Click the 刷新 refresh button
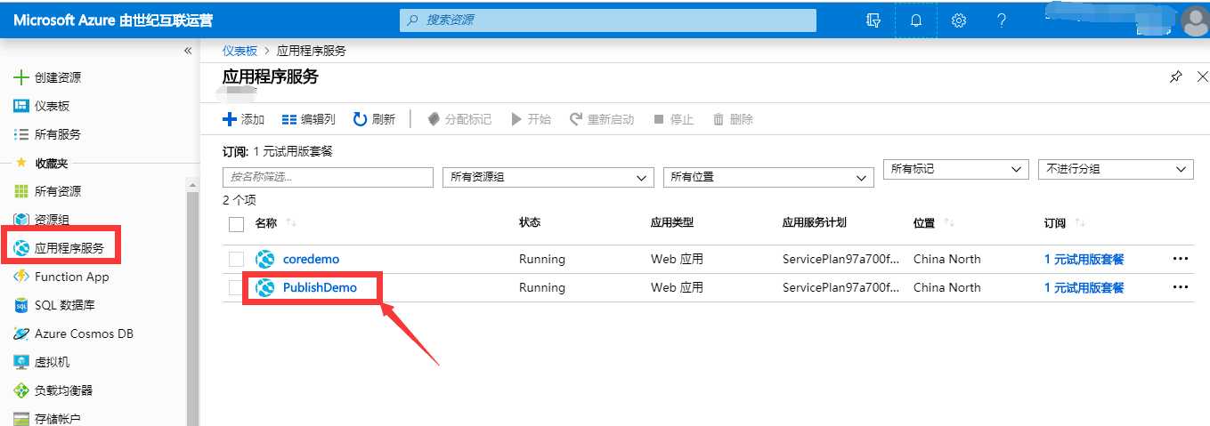Image resolution: width=1210 pixels, height=426 pixels. coord(374,119)
